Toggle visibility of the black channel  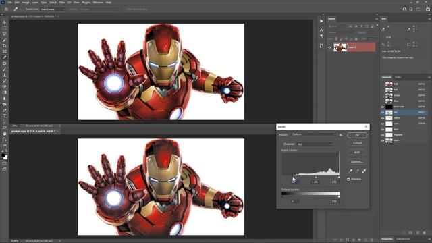(x=383, y=140)
